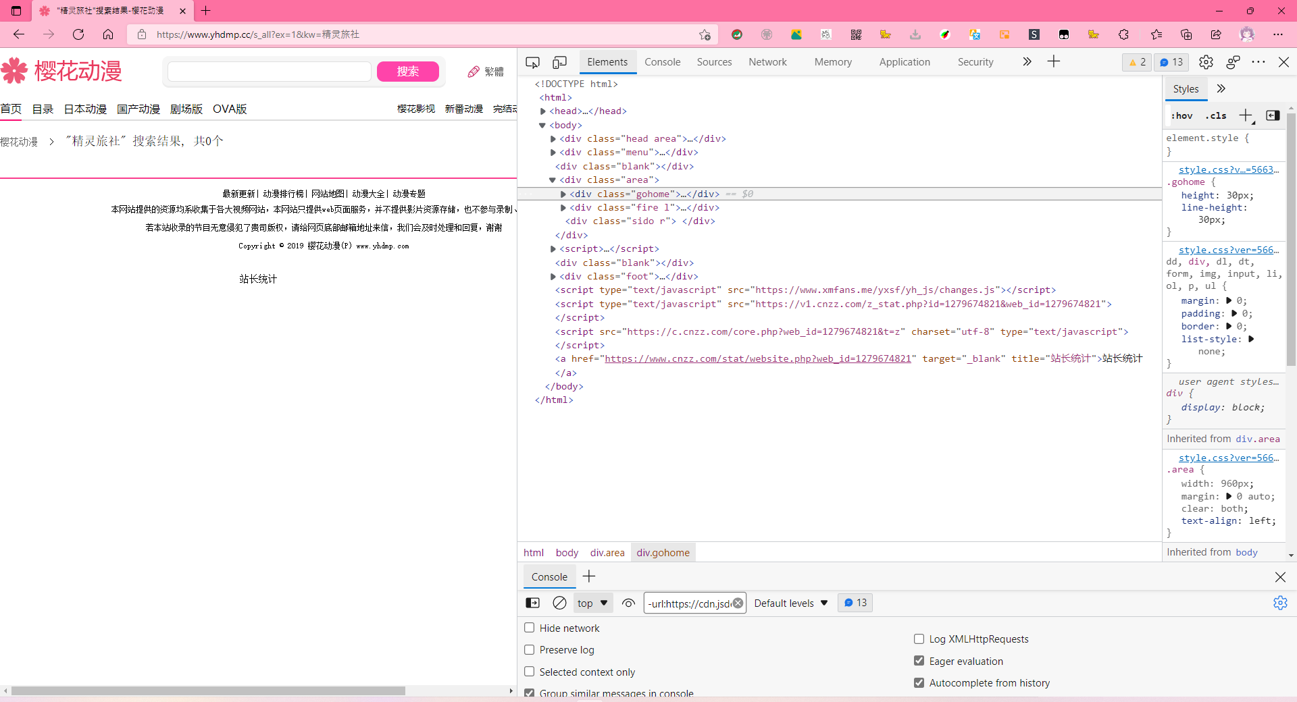1297x702 pixels.
Task: Click the warnings count badge showing 2
Action: tap(1138, 62)
